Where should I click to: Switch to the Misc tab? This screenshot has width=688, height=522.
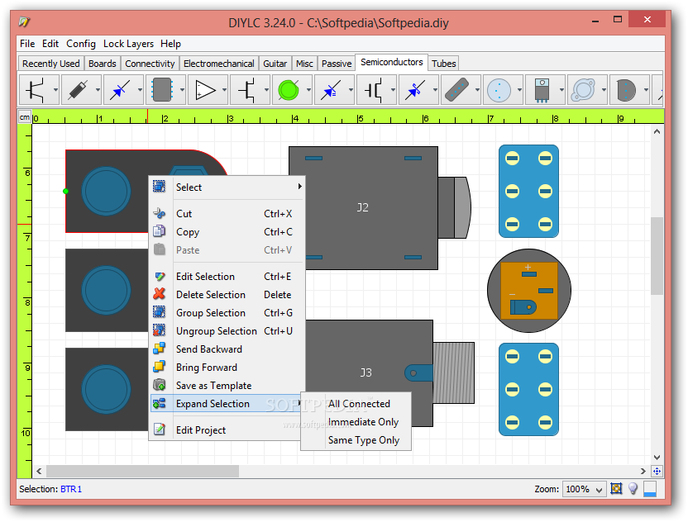click(304, 64)
